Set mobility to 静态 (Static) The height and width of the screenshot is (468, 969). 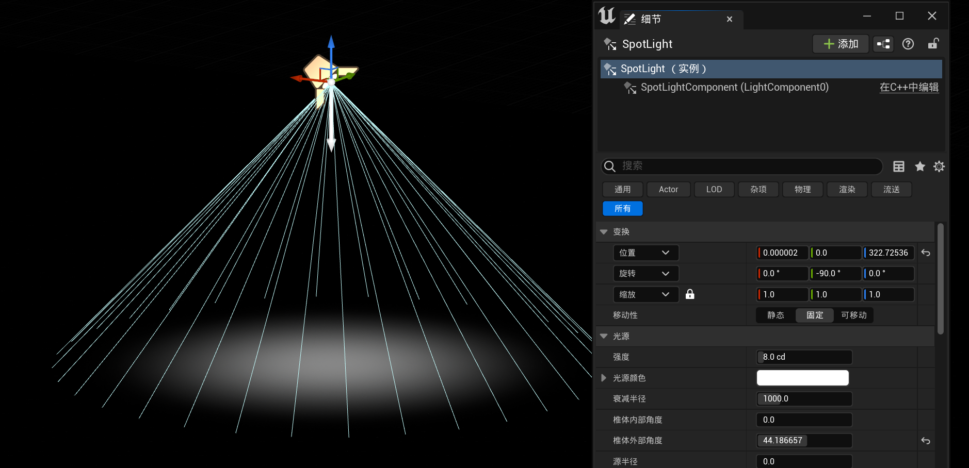pos(776,315)
